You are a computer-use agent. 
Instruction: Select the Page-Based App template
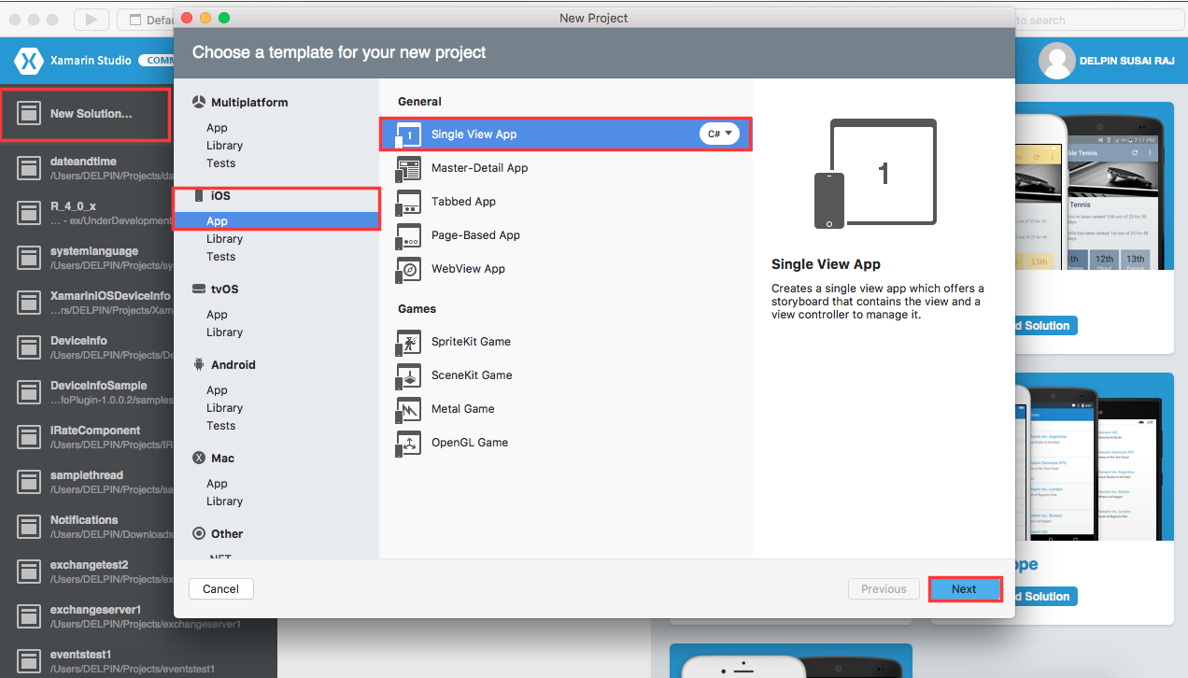pyautogui.click(x=408, y=235)
